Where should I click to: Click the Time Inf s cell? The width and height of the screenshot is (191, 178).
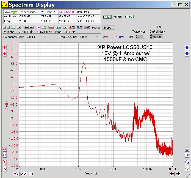pyautogui.click(x=88, y=12)
